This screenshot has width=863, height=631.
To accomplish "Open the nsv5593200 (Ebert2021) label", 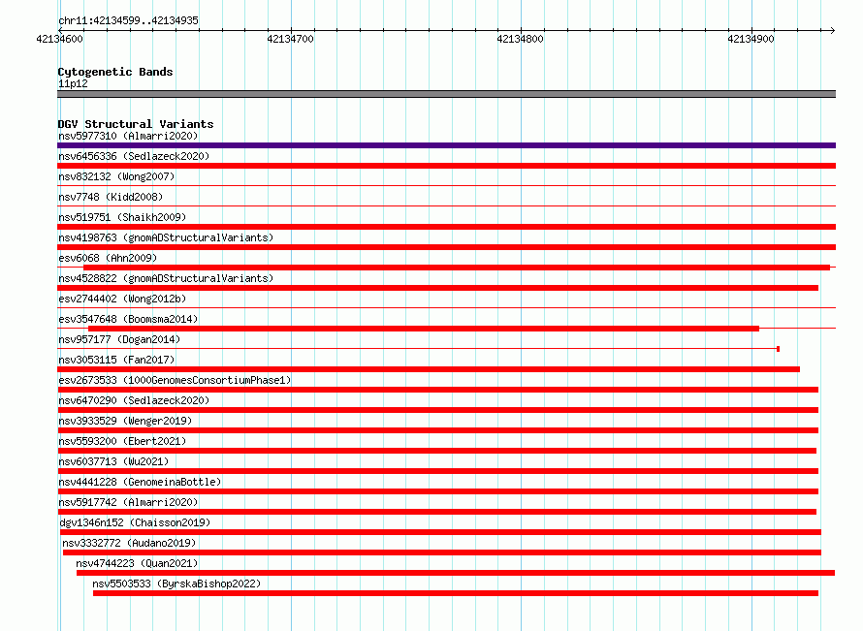I will click(122, 441).
